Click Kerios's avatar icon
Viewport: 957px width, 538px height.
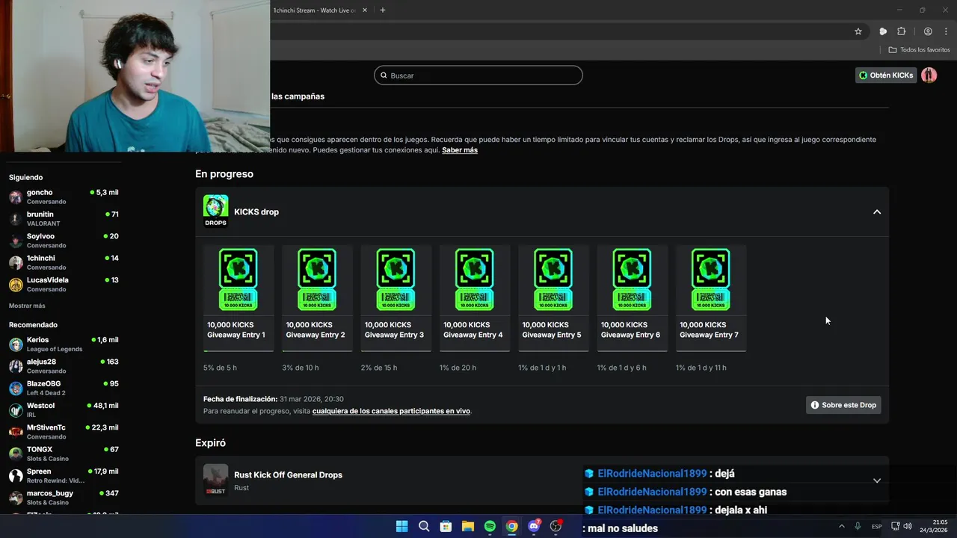point(16,344)
